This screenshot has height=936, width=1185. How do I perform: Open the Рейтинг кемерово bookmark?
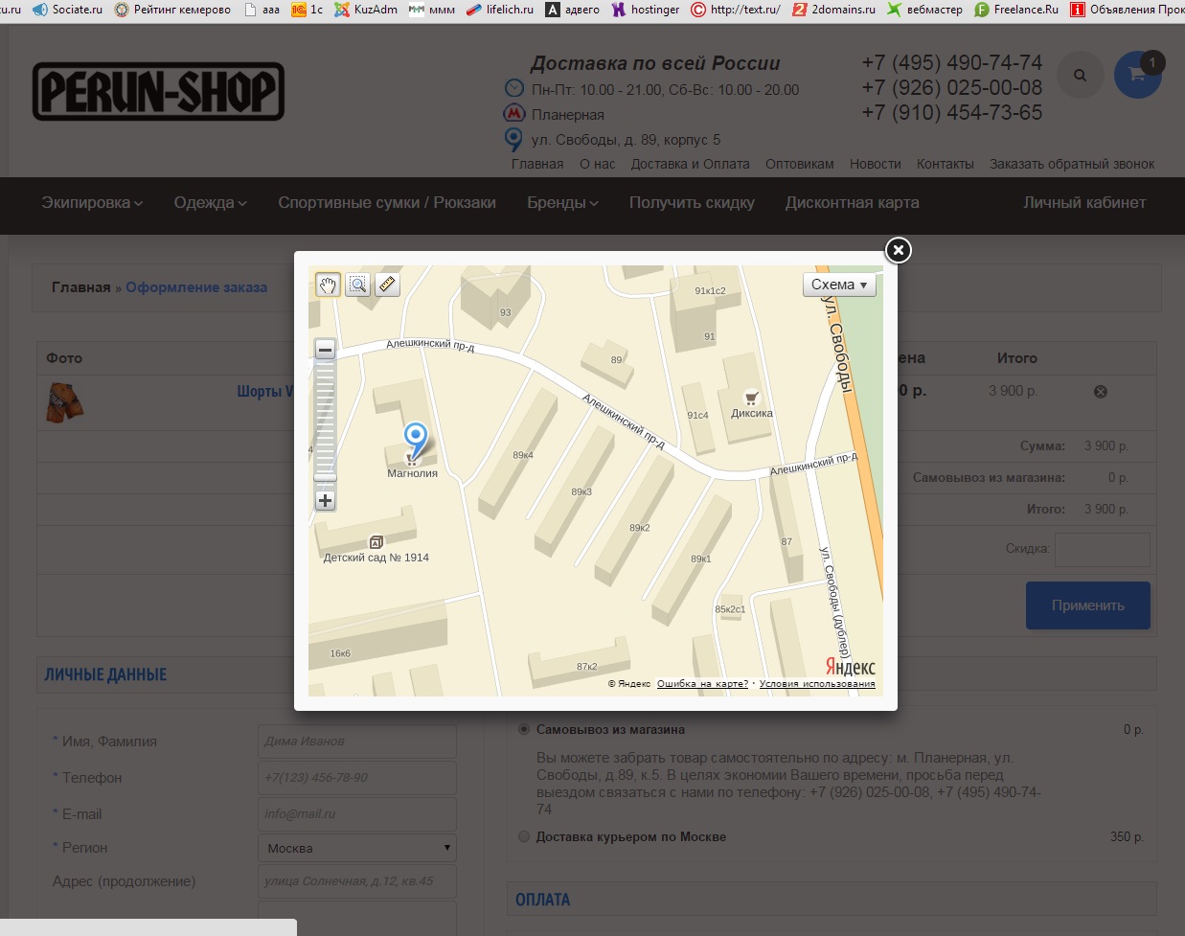pyautogui.click(x=172, y=10)
